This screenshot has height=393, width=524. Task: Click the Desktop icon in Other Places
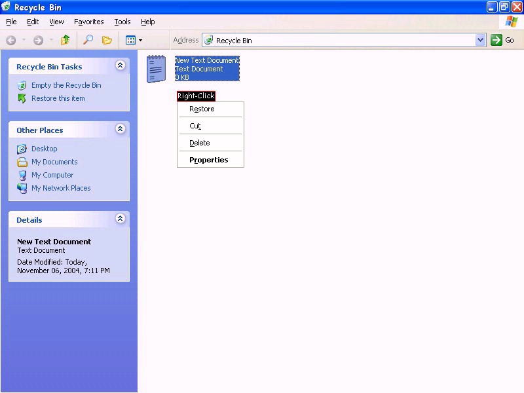coord(22,149)
